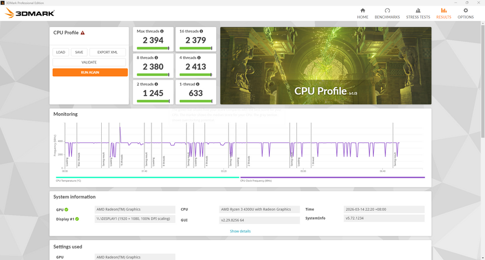485x260 pixels.
Task: Click the 16 threads score bar
Action: [196, 48]
